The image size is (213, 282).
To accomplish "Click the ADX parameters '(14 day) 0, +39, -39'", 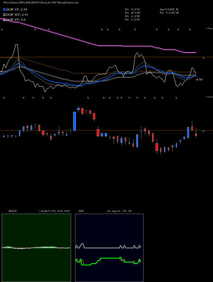I will (119, 211).
